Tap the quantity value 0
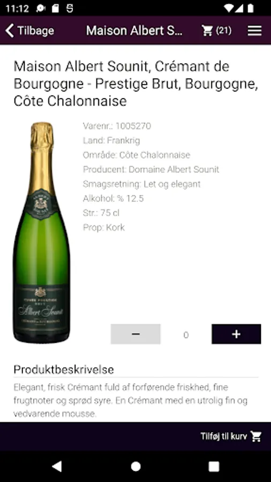Viewport: 271px width, 482px height. [x=186, y=335]
